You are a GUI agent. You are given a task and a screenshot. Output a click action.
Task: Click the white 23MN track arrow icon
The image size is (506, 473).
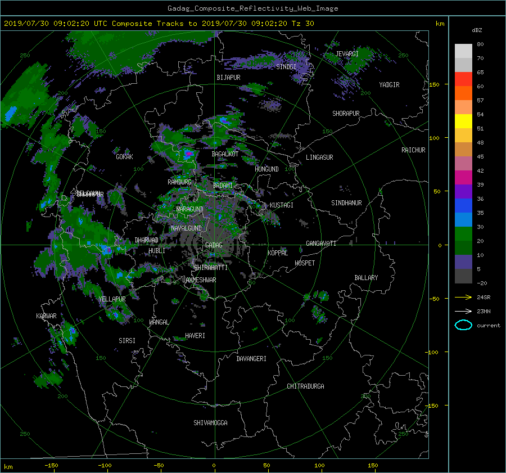(463, 311)
